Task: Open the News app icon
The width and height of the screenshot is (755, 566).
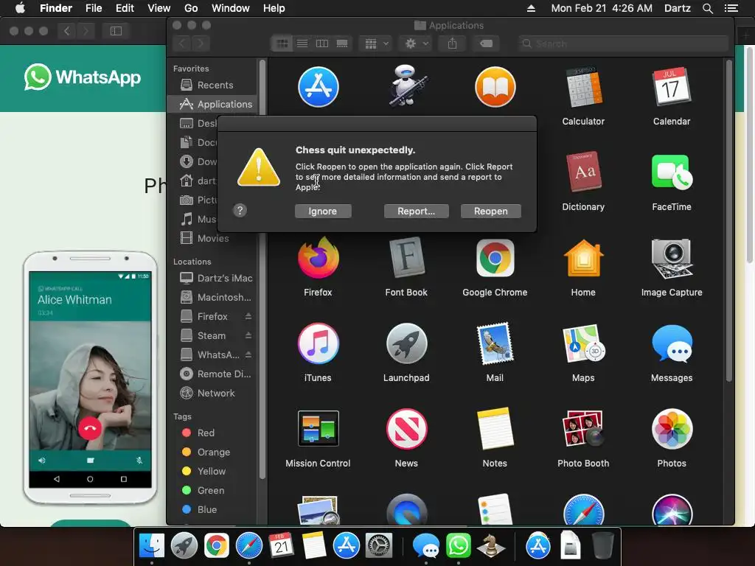Action: [x=406, y=428]
